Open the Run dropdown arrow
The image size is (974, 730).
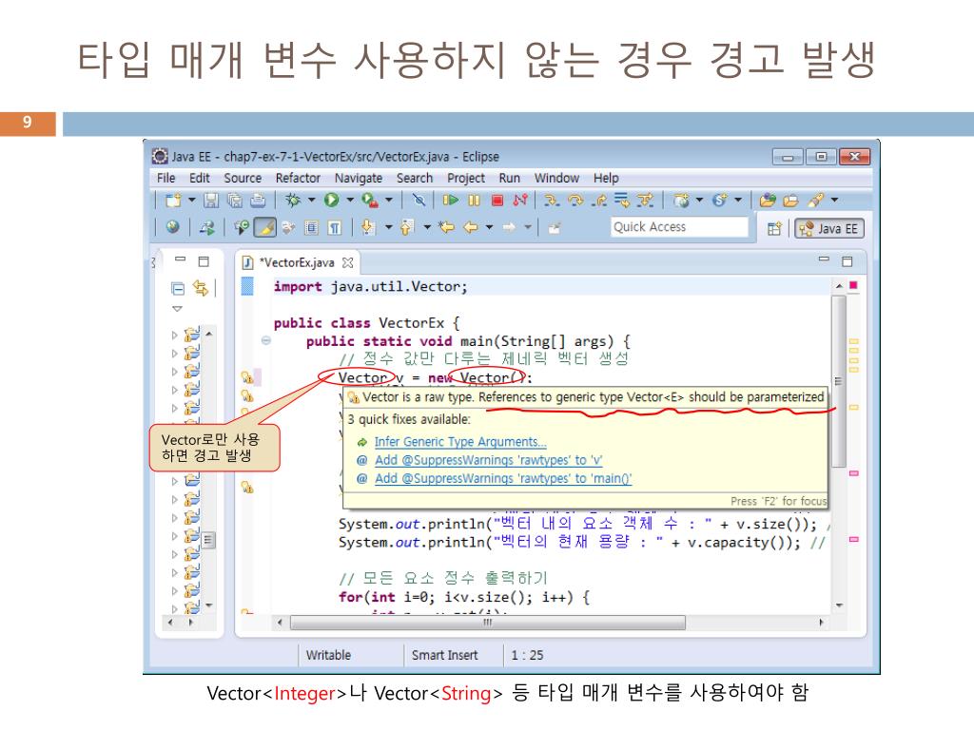(350, 200)
